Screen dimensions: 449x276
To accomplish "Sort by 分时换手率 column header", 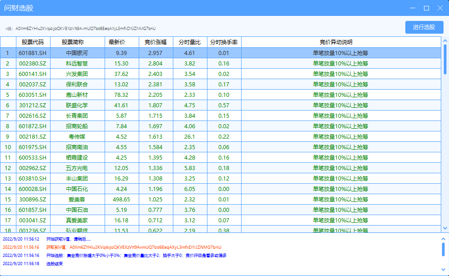I will coord(224,42).
